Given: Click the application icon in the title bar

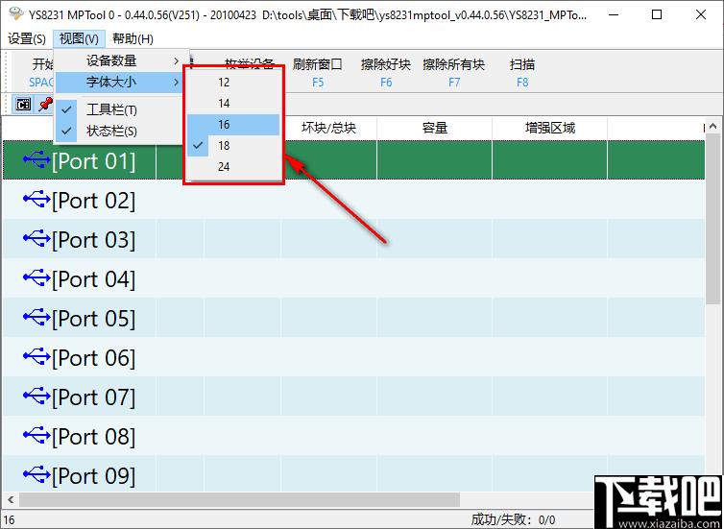Looking at the screenshot, I should (x=15, y=13).
